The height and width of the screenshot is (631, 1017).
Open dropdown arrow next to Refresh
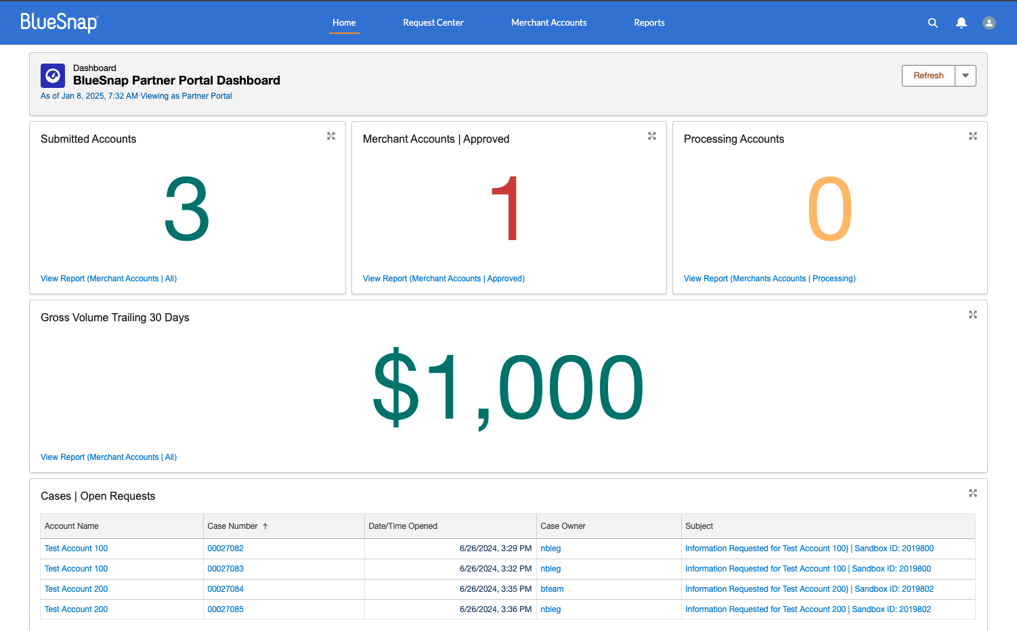click(x=966, y=76)
